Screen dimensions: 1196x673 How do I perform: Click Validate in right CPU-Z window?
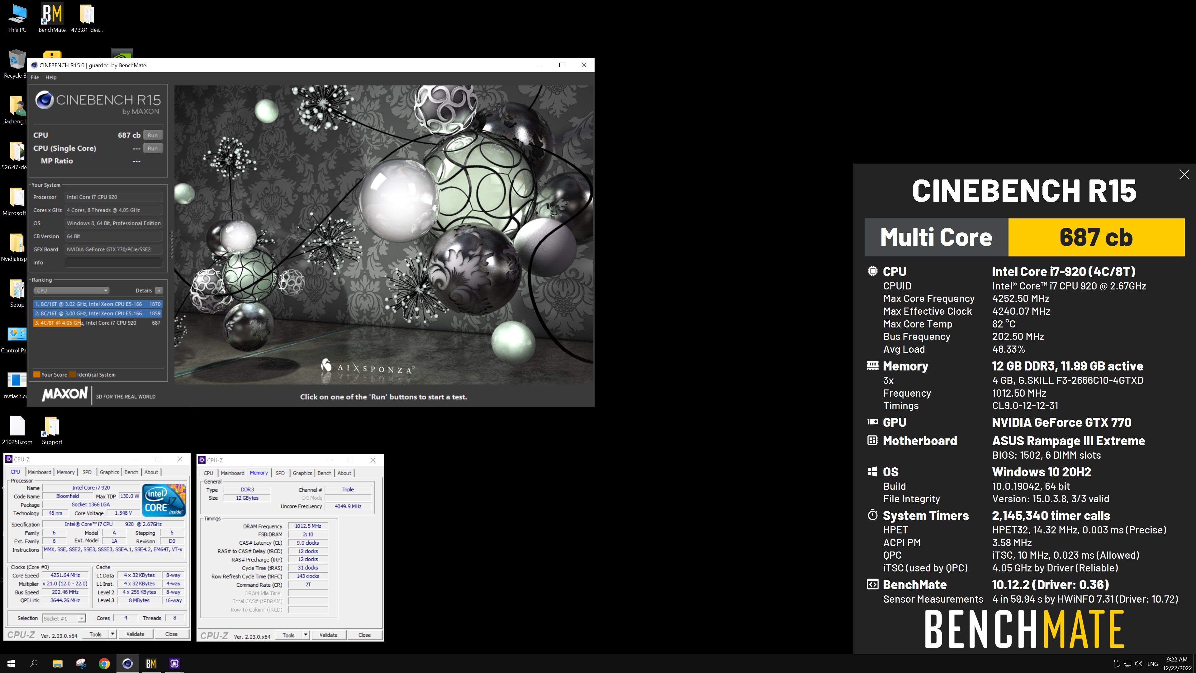[x=329, y=635]
